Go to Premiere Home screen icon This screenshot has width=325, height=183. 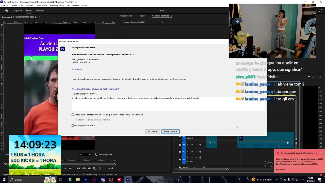(x=7, y=10)
